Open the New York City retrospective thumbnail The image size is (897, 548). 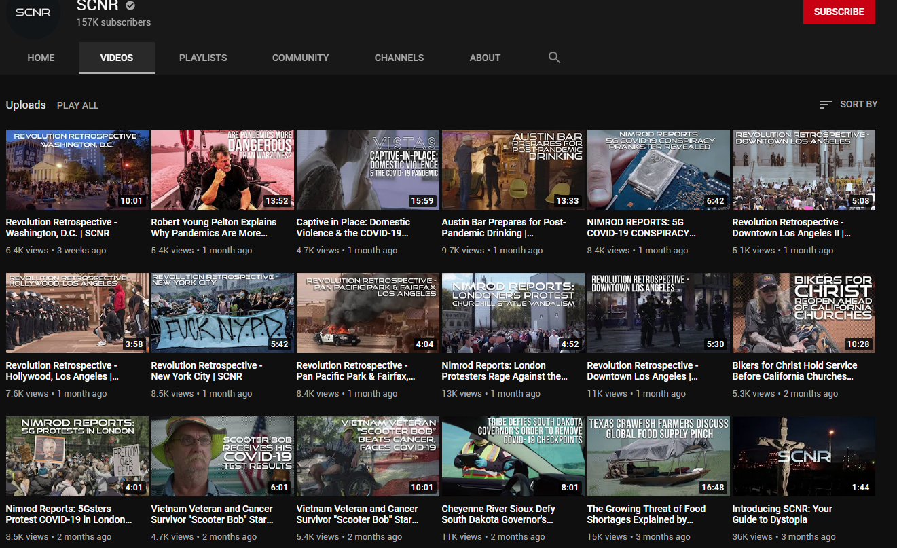click(x=223, y=313)
